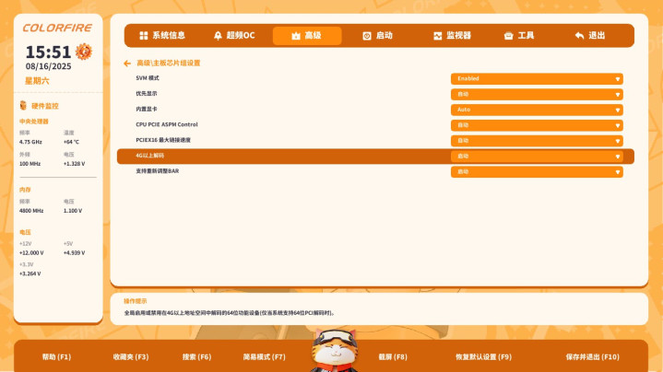
Task: Click the +3.264 V rail value
Action: coord(30,273)
